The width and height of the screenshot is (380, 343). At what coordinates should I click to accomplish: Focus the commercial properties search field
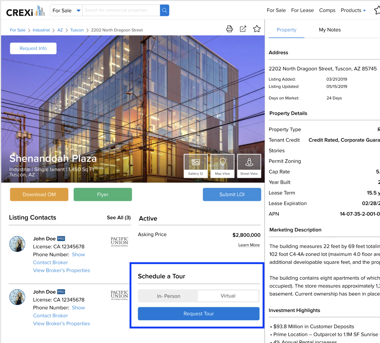tap(121, 10)
